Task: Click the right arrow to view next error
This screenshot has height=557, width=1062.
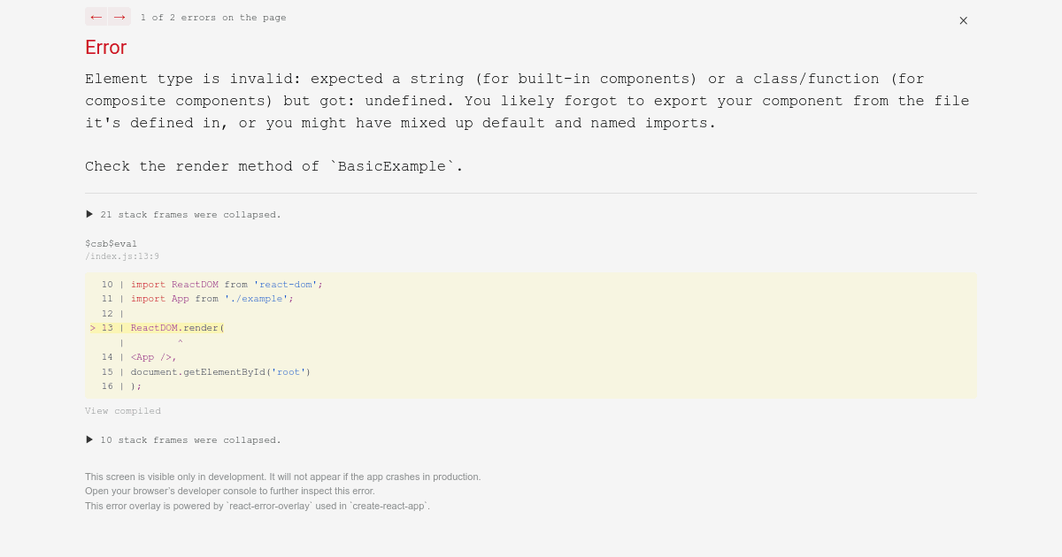Action: coord(118,16)
